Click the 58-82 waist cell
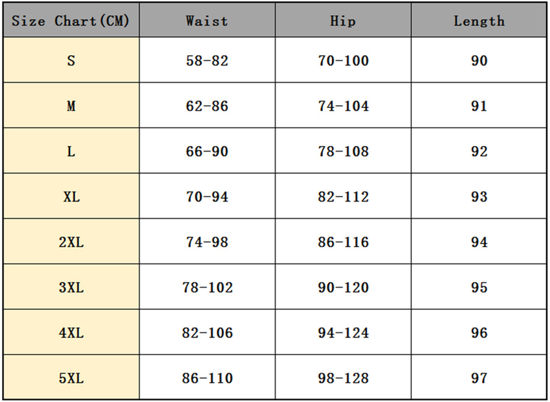This screenshot has width=550, height=402. (207, 61)
